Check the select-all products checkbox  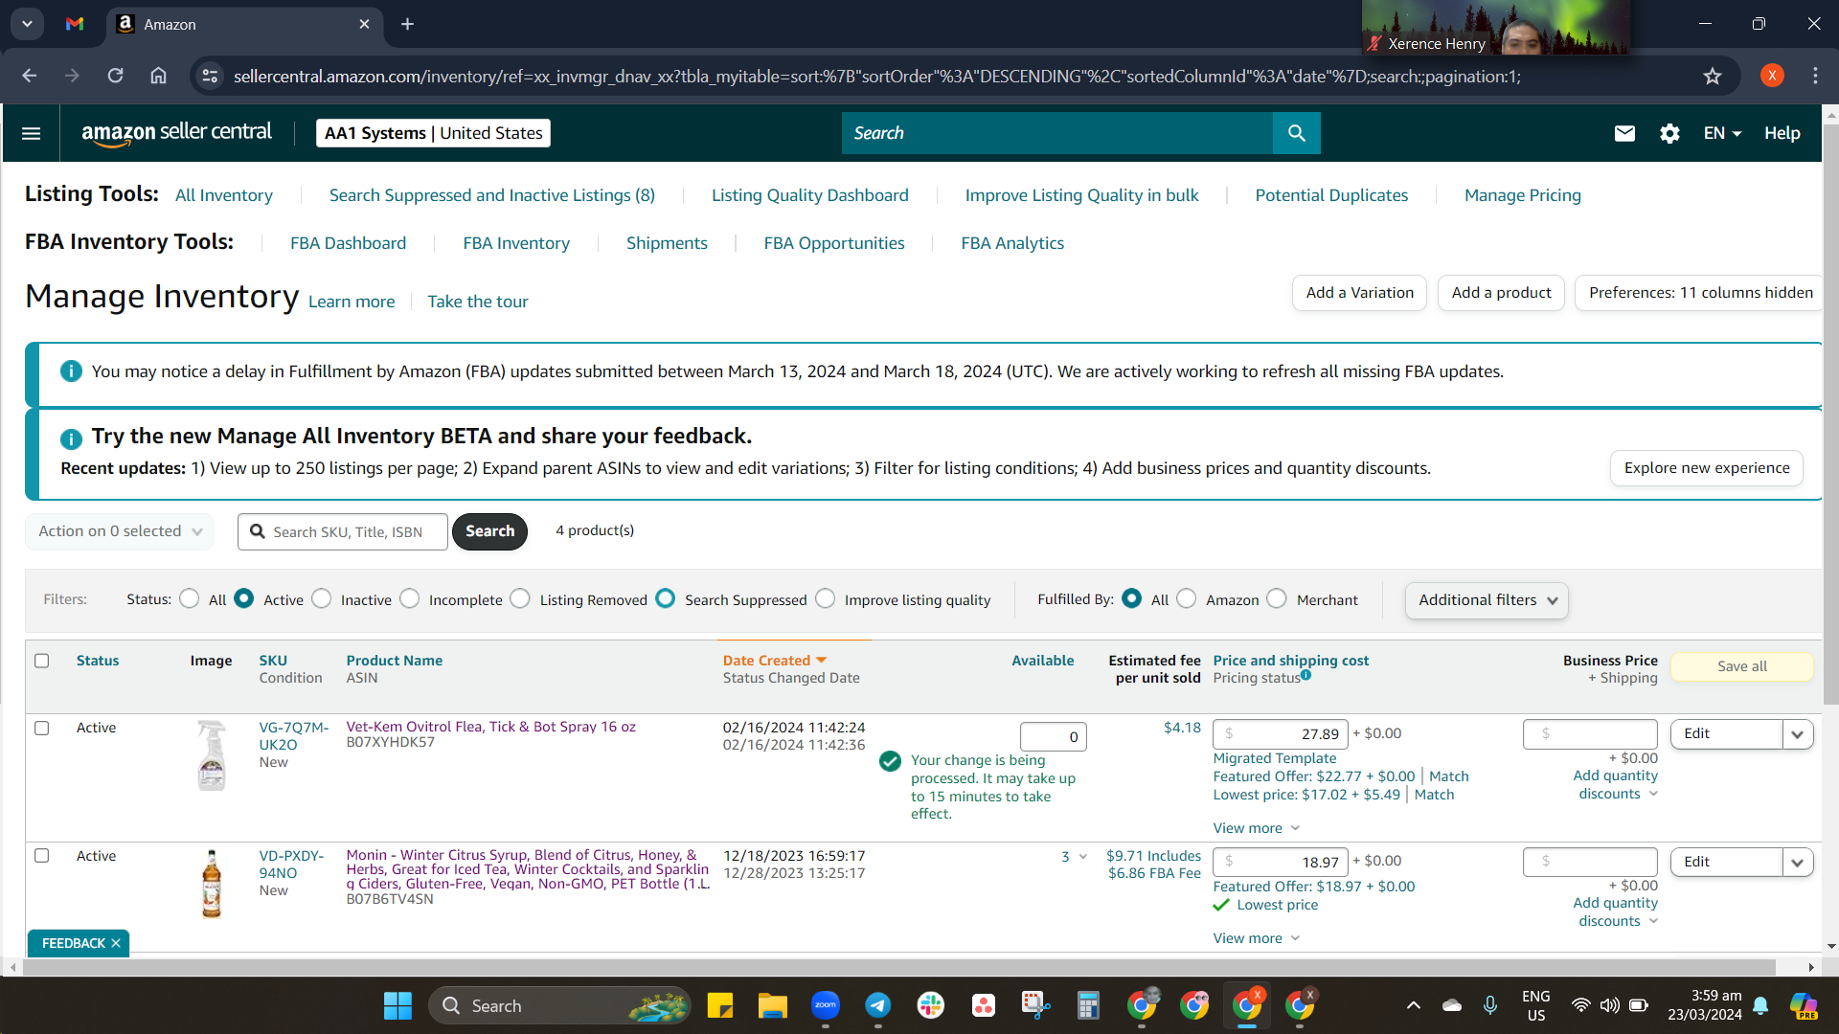(42, 661)
